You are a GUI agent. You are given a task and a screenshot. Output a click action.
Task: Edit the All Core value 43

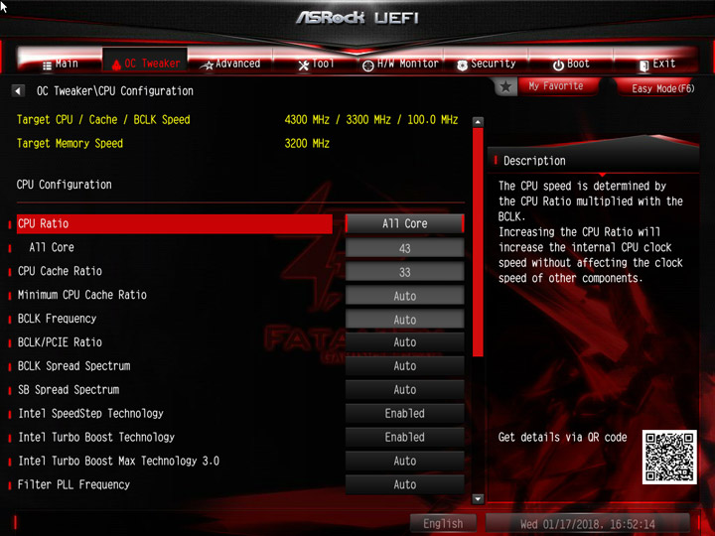404,248
